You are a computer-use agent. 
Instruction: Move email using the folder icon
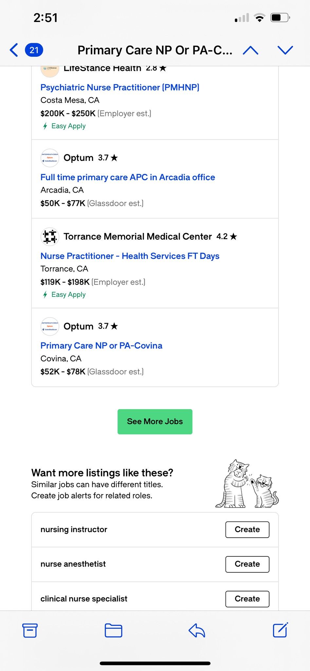[x=113, y=630]
